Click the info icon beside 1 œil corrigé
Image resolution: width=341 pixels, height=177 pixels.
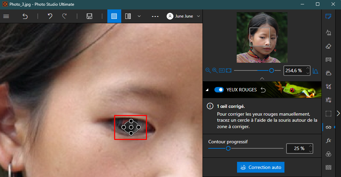click(x=210, y=106)
